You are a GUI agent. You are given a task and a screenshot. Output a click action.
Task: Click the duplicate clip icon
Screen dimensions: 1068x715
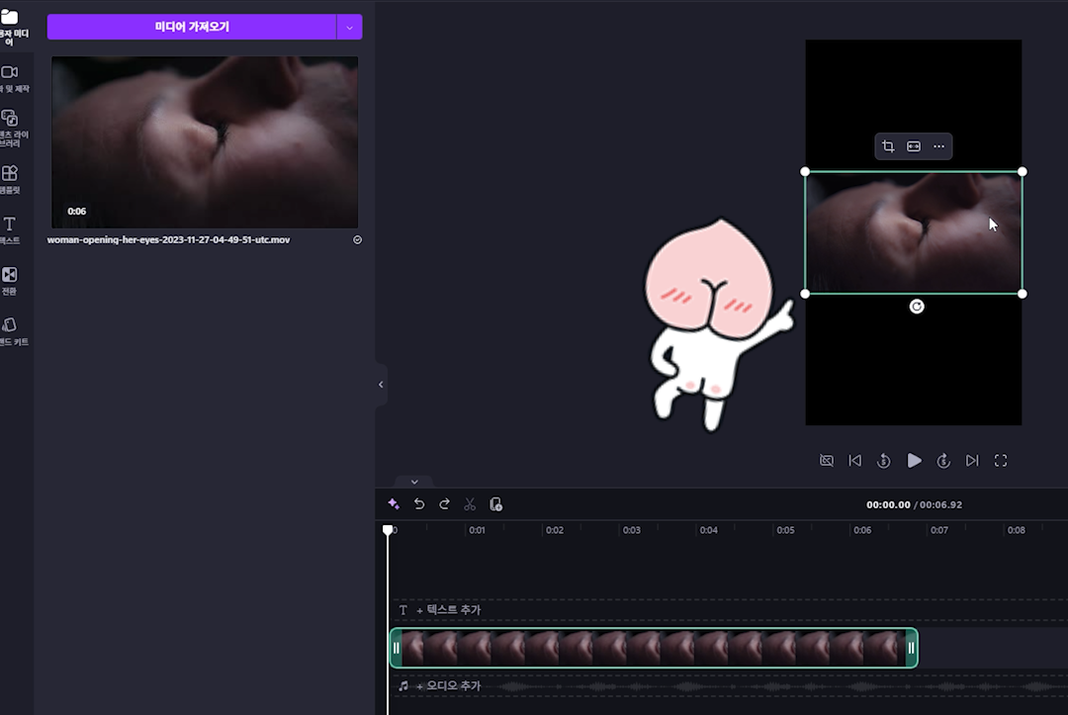[x=495, y=504]
